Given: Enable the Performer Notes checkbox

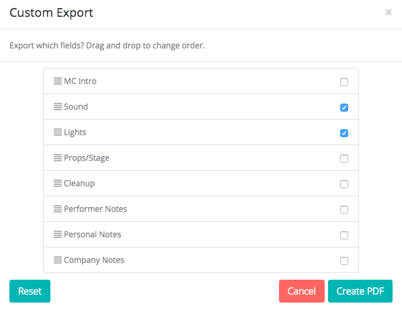Looking at the screenshot, I should point(344,210).
